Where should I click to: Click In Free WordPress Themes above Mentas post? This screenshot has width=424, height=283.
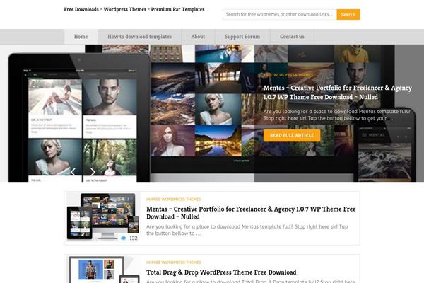point(174,200)
